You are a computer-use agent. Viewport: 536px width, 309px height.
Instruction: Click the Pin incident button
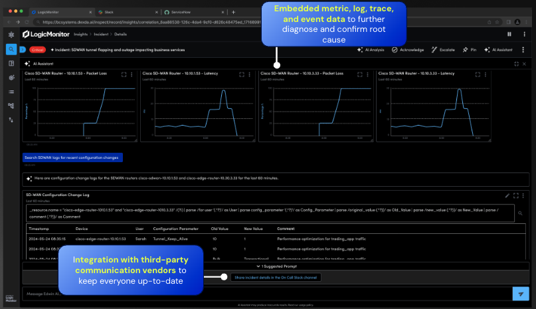tap(469, 49)
